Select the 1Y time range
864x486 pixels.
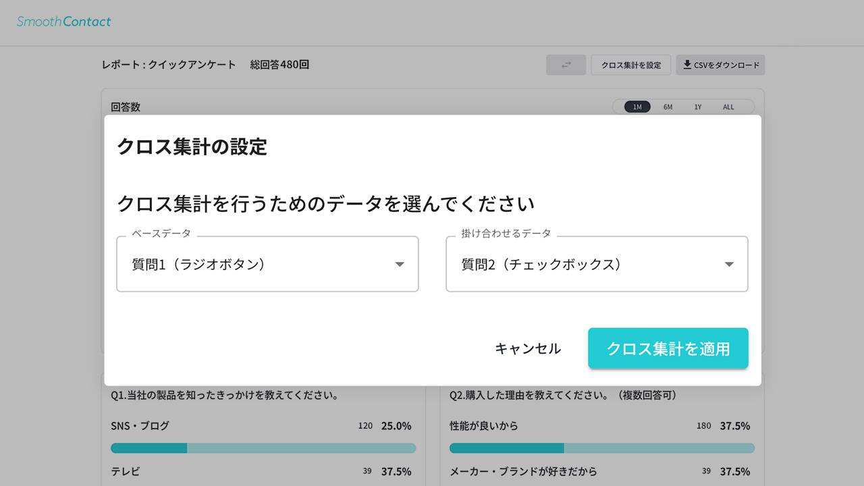[x=698, y=107]
